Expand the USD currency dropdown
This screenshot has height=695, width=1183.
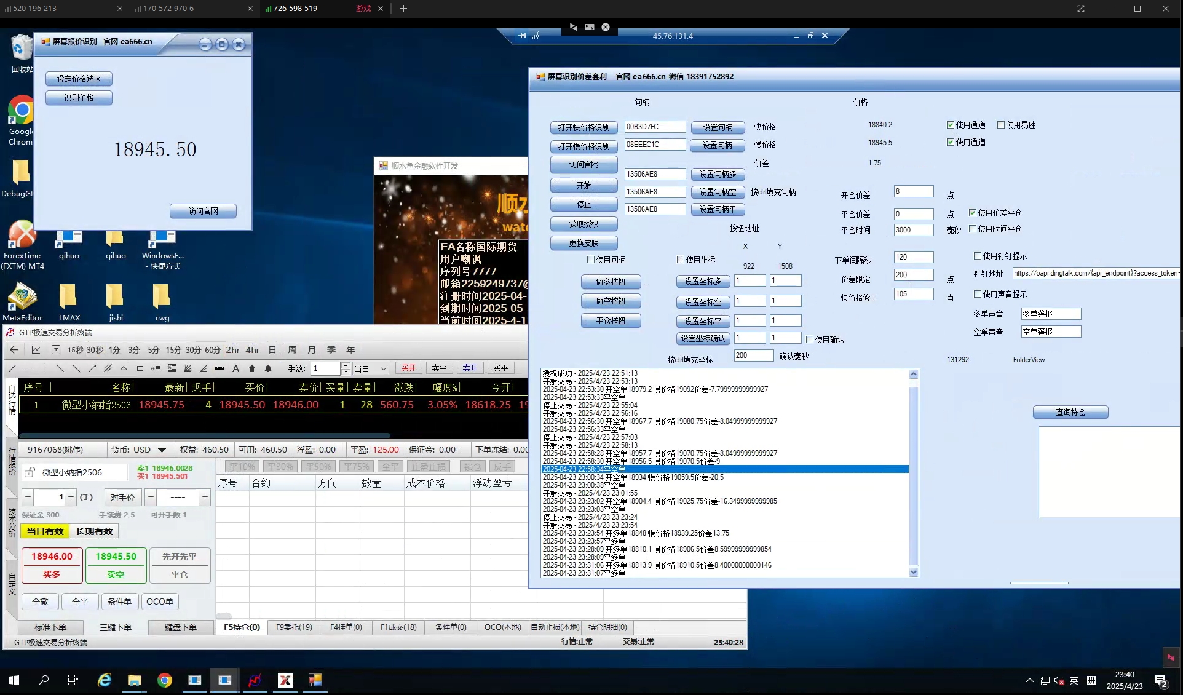162,450
